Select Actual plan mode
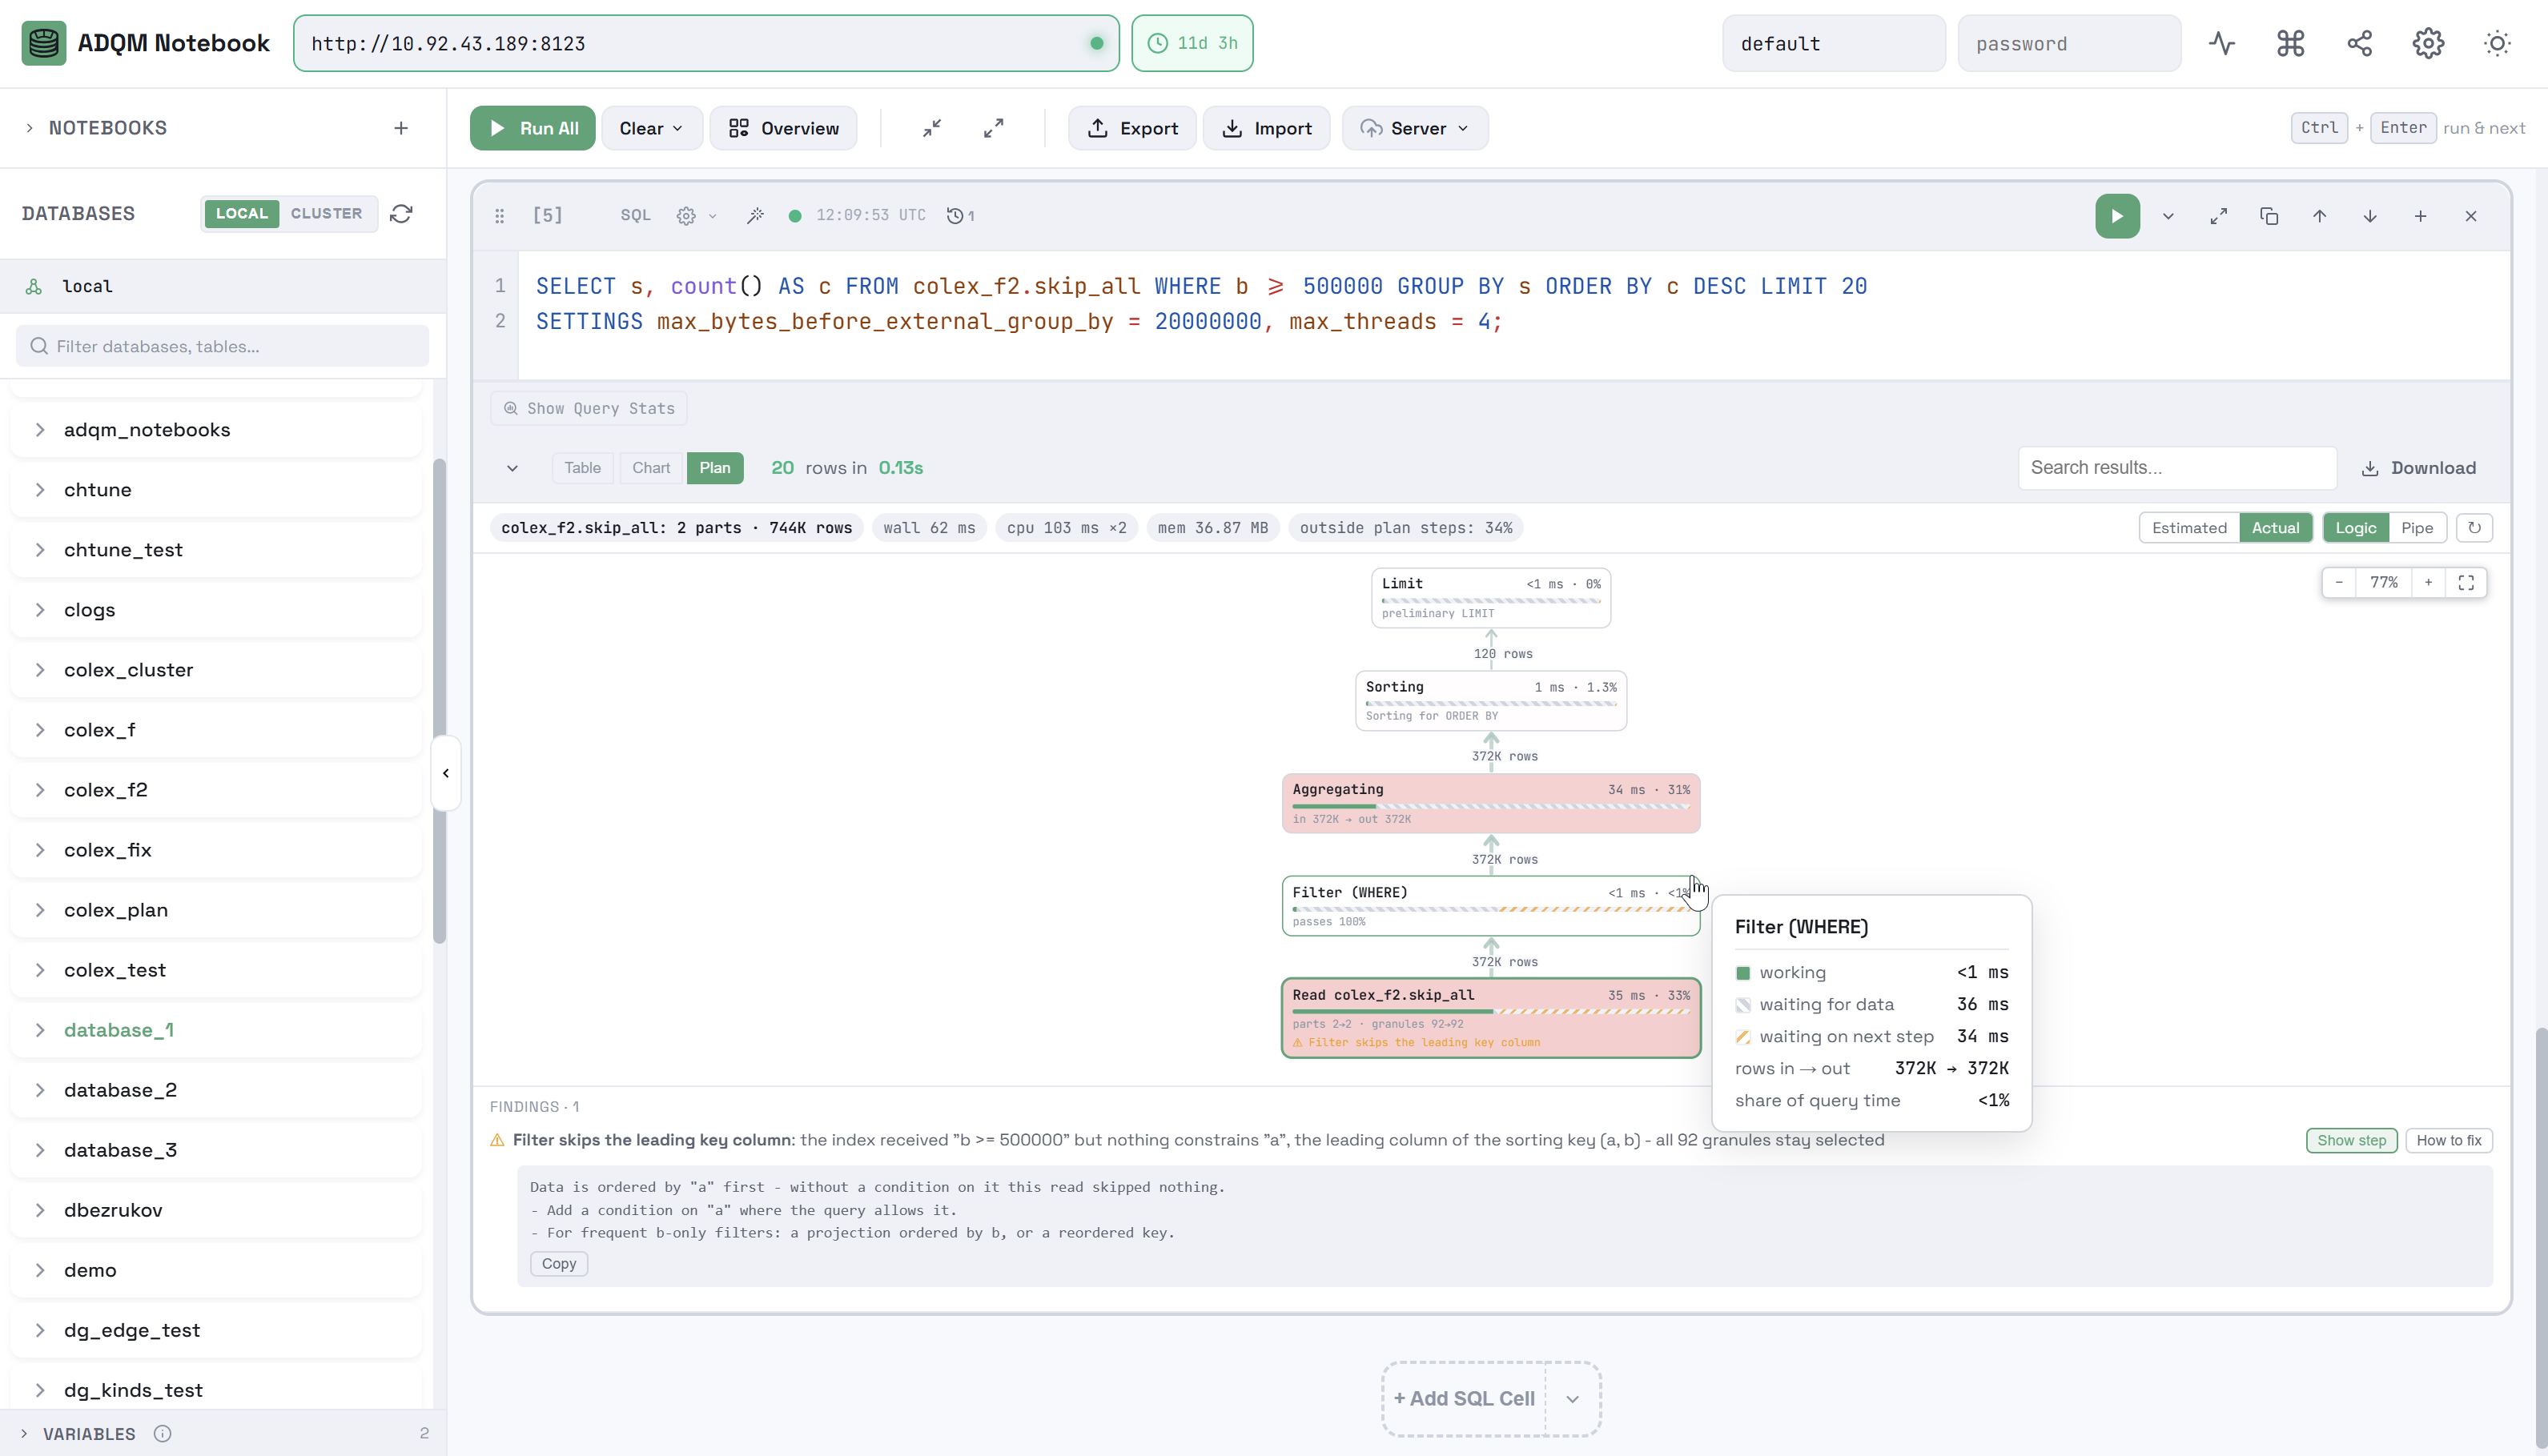Screen dimensions: 2548x1456 (x=2275, y=528)
